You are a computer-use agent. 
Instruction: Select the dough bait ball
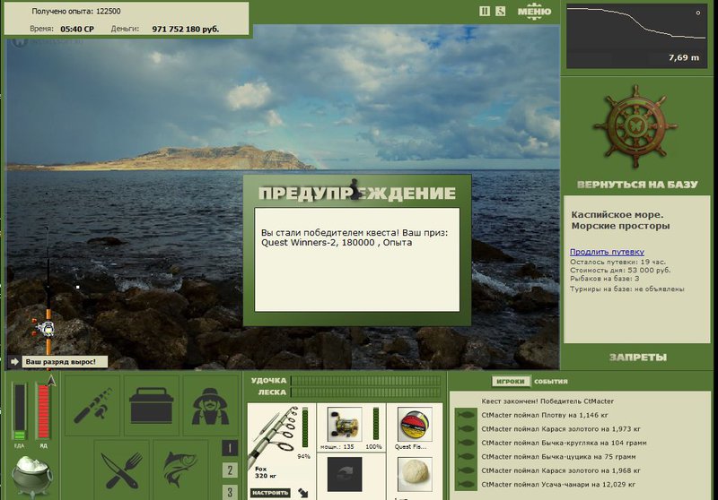(415, 474)
